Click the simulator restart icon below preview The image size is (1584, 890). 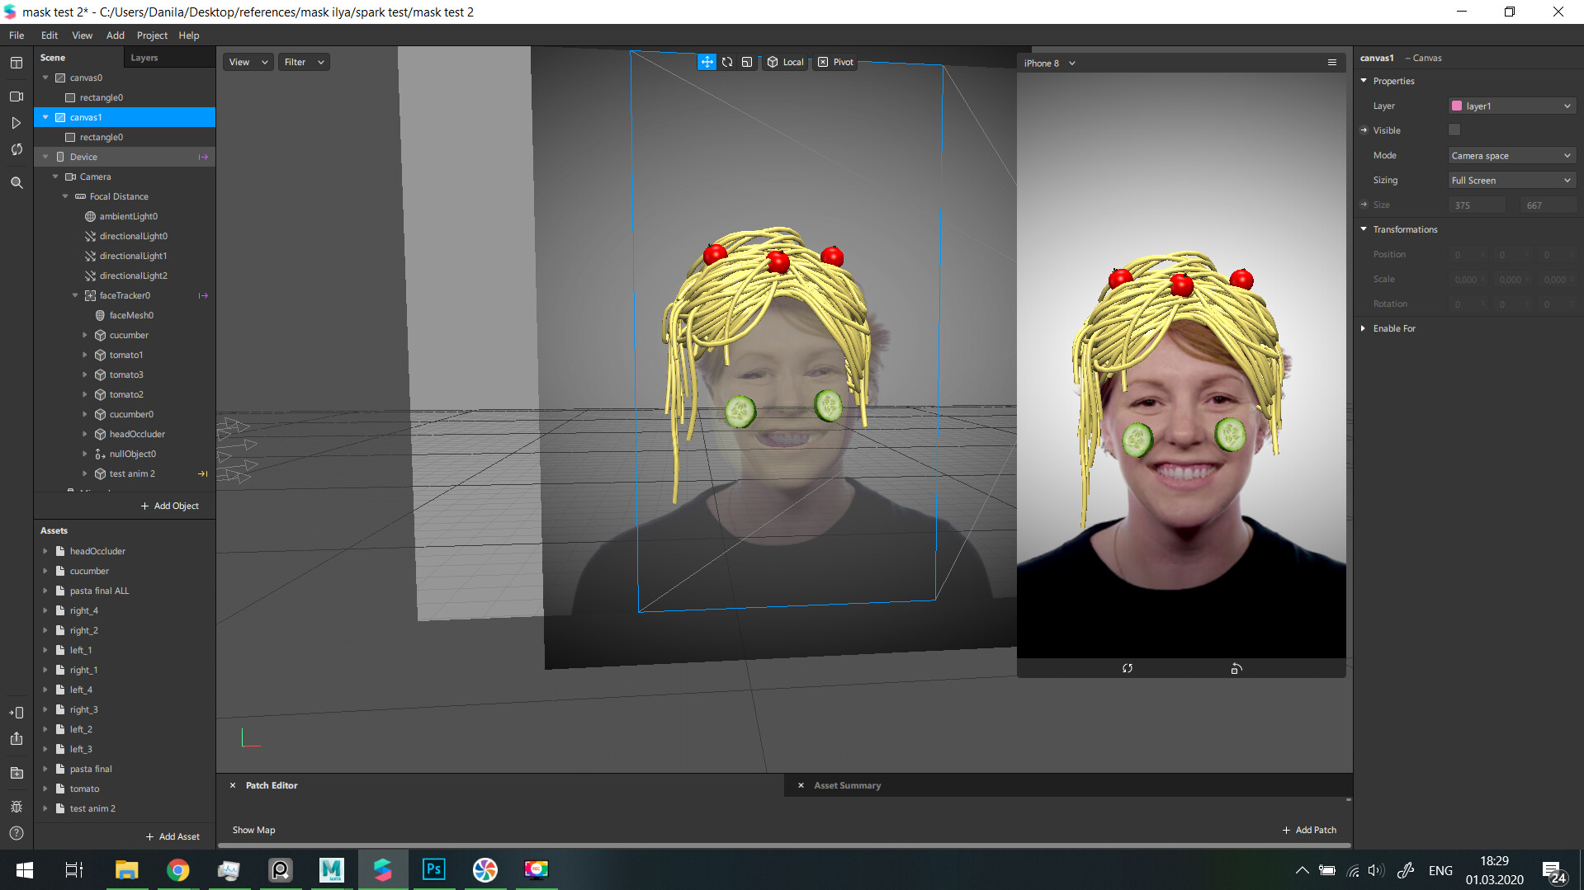[1128, 668]
